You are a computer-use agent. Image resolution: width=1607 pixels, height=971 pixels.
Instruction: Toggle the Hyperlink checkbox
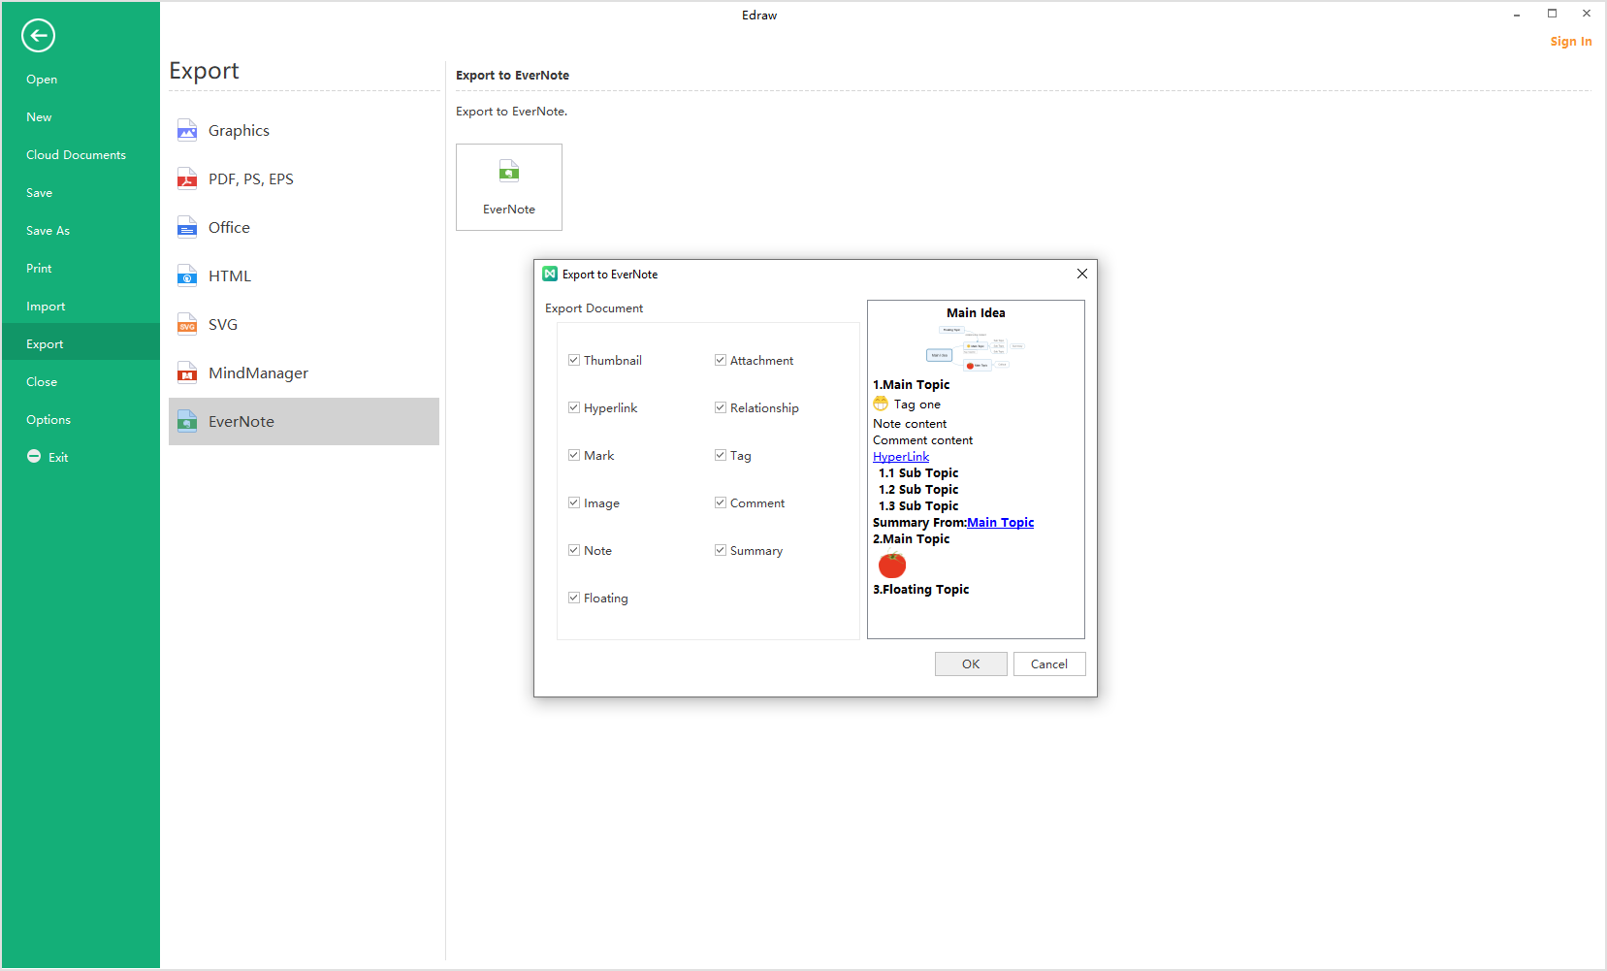[x=574, y=407]
